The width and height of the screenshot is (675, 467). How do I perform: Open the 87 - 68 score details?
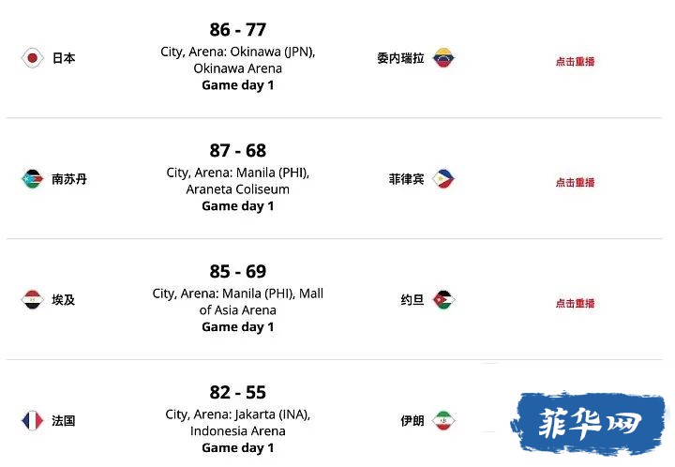237,151
